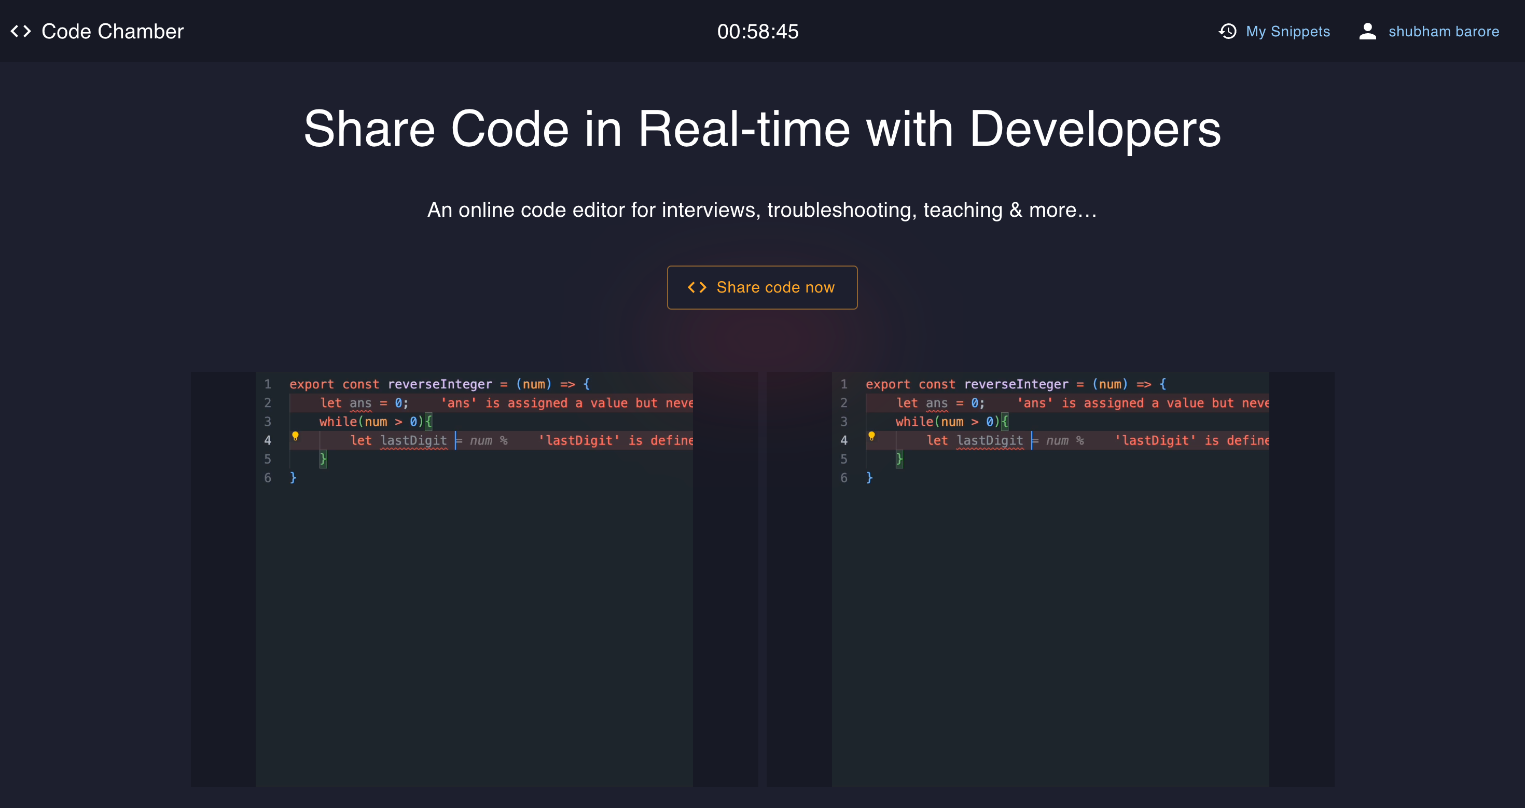Click the code brackets icon inside Share button
Viewport: 1525px width, 808px height.
click(697, 287)
